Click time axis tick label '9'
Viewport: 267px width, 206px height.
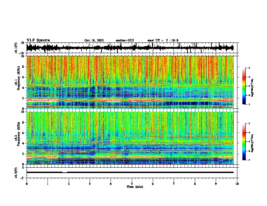[x=216, y=184]
